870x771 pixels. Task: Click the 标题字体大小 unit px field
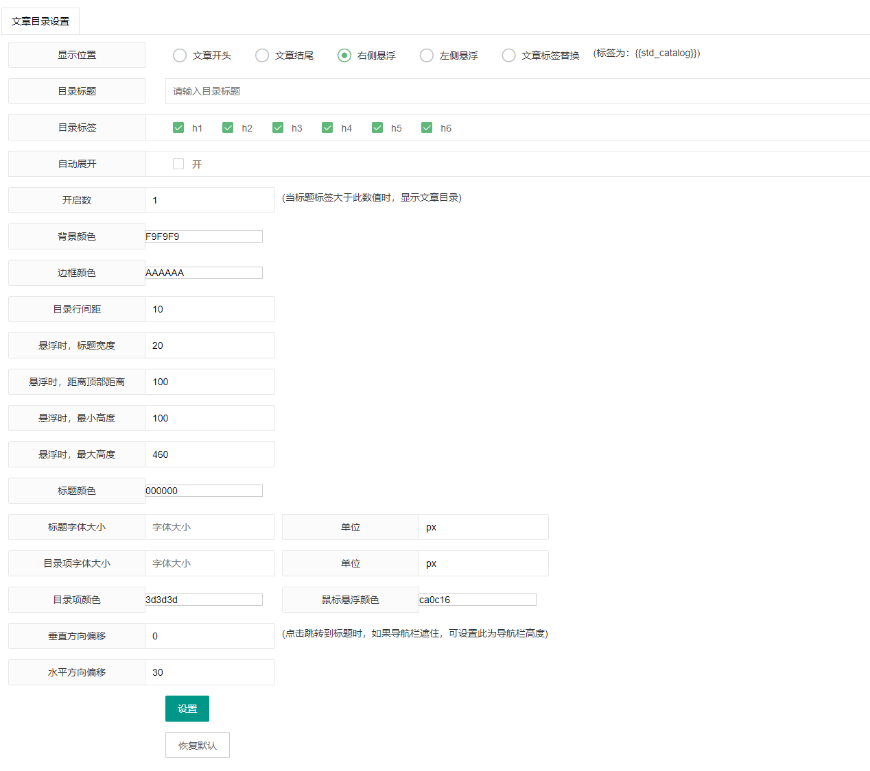(x=483, y=527)
